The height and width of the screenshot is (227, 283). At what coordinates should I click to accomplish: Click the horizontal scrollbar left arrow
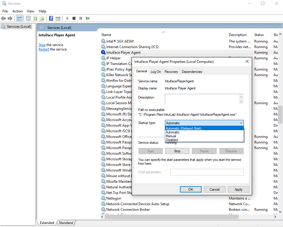102,217
